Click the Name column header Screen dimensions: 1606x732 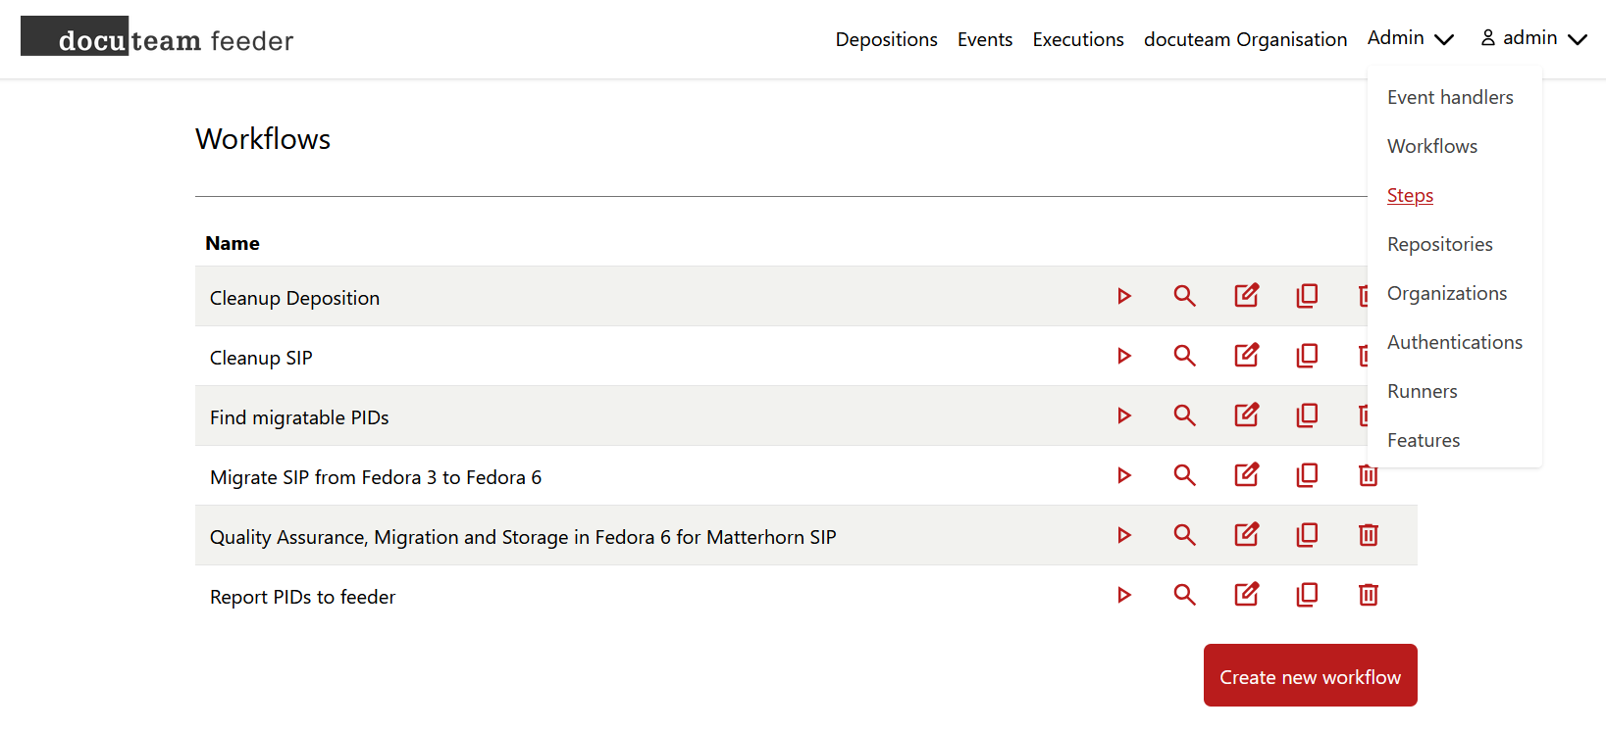[x=233, y=243]
